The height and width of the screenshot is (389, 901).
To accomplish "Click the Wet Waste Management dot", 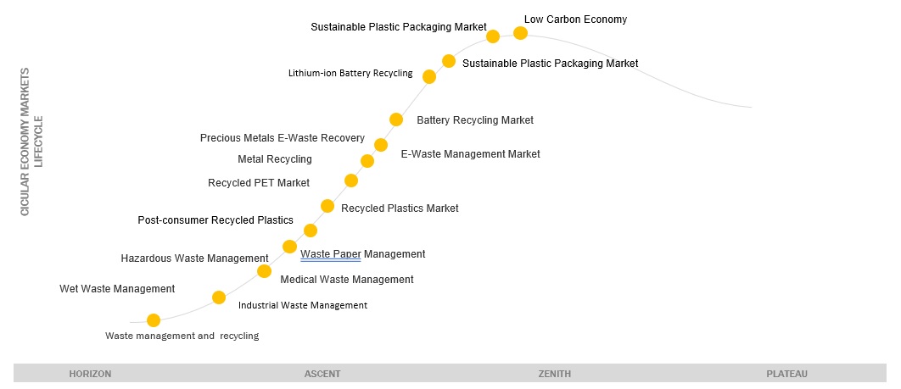I will click(219, 297).
